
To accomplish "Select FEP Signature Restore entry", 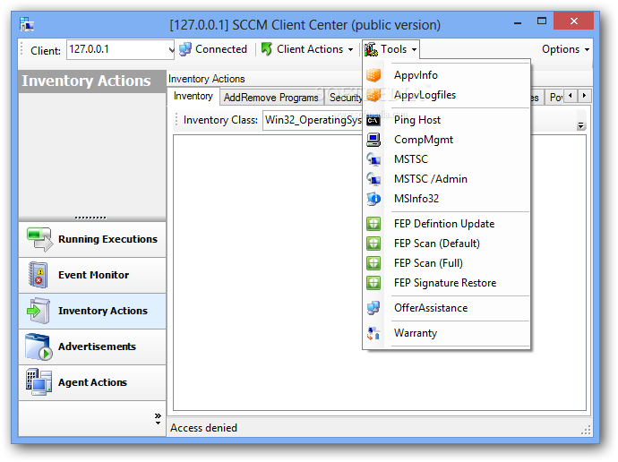I will point(445,283).
